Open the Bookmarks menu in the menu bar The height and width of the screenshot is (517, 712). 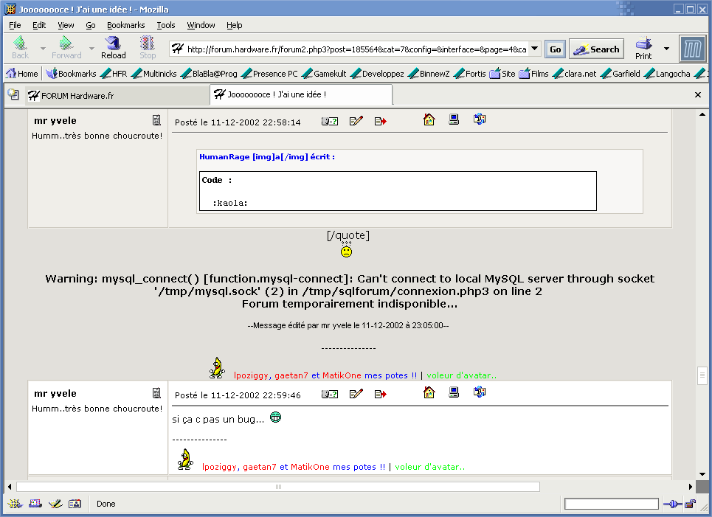tap(125, 25)
